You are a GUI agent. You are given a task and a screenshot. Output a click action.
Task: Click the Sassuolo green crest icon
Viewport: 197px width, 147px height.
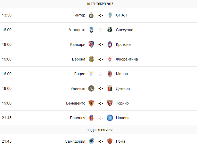tap(110, 30)
